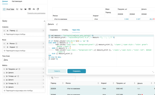Add column via Columns drop area
Viewport: 155px width, 95px height.
pos(24,34)
